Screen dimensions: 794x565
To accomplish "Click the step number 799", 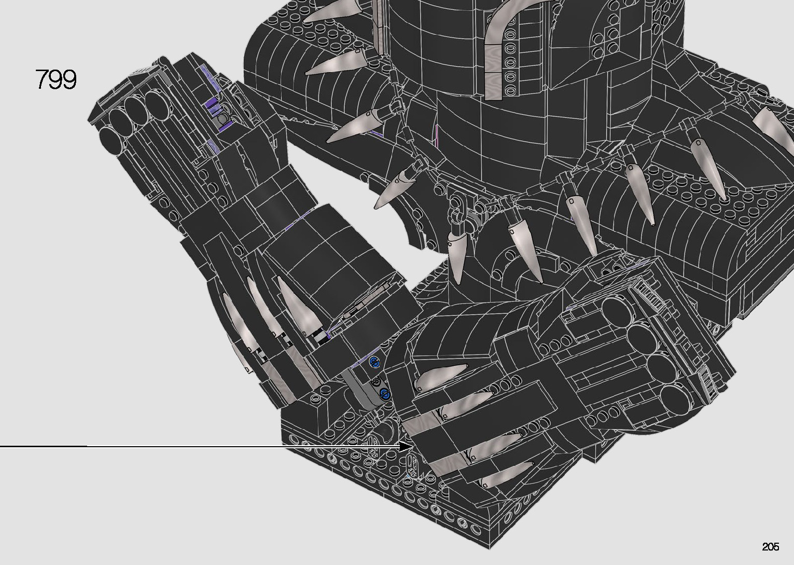I will click(x=56, y=79).
